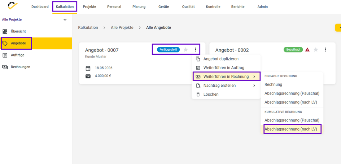This screenshot has height=164, width=341.
Task: Click the Angebot - 0002 title
Action: point(232,50)
